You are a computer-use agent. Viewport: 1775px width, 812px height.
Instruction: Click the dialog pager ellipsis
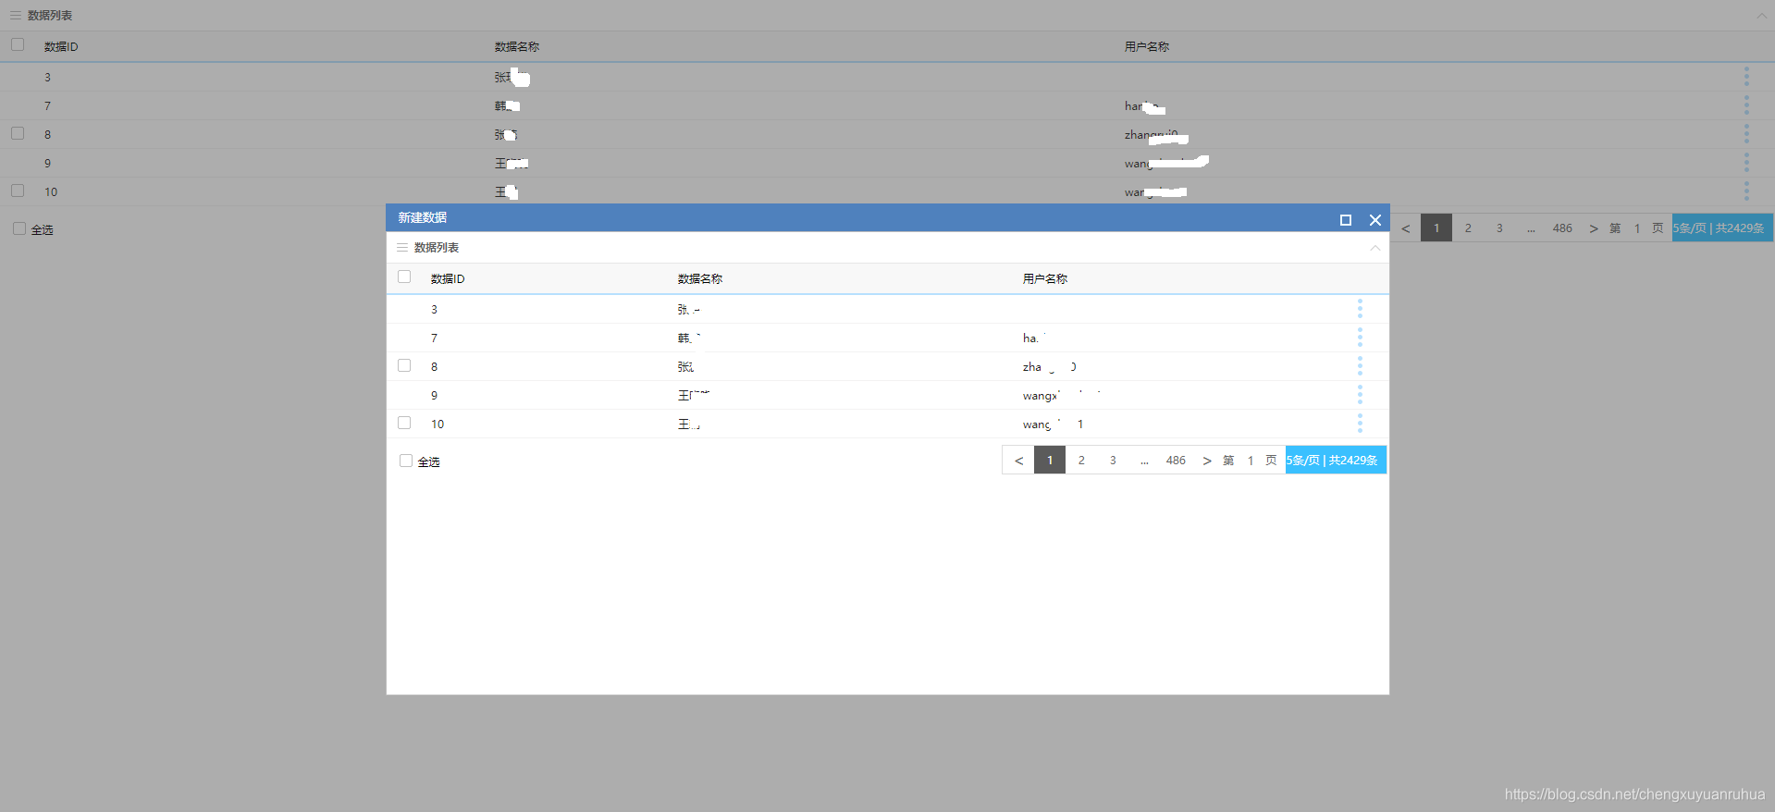(x=1144, y=460)
